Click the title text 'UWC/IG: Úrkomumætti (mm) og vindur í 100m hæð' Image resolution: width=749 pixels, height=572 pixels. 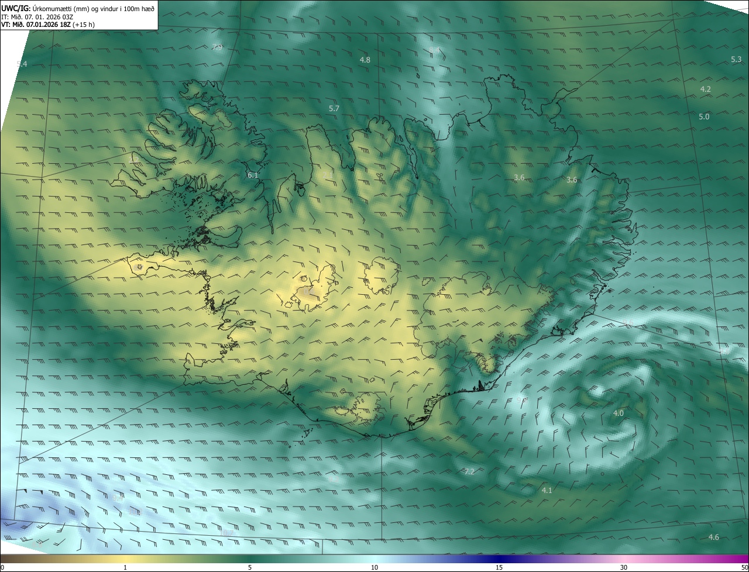click(x=78, y=8)
